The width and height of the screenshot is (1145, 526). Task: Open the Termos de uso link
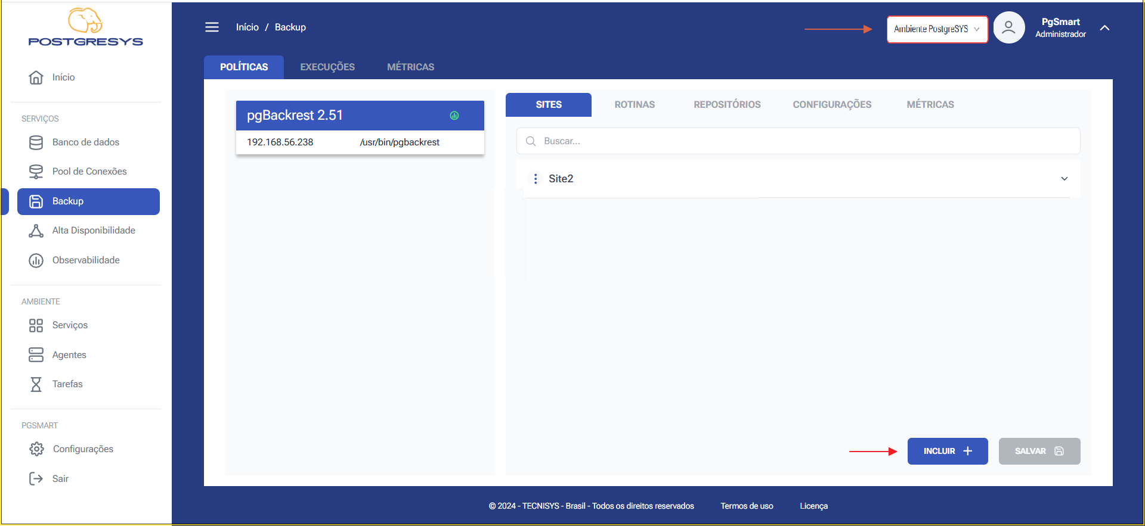(747, 506)
